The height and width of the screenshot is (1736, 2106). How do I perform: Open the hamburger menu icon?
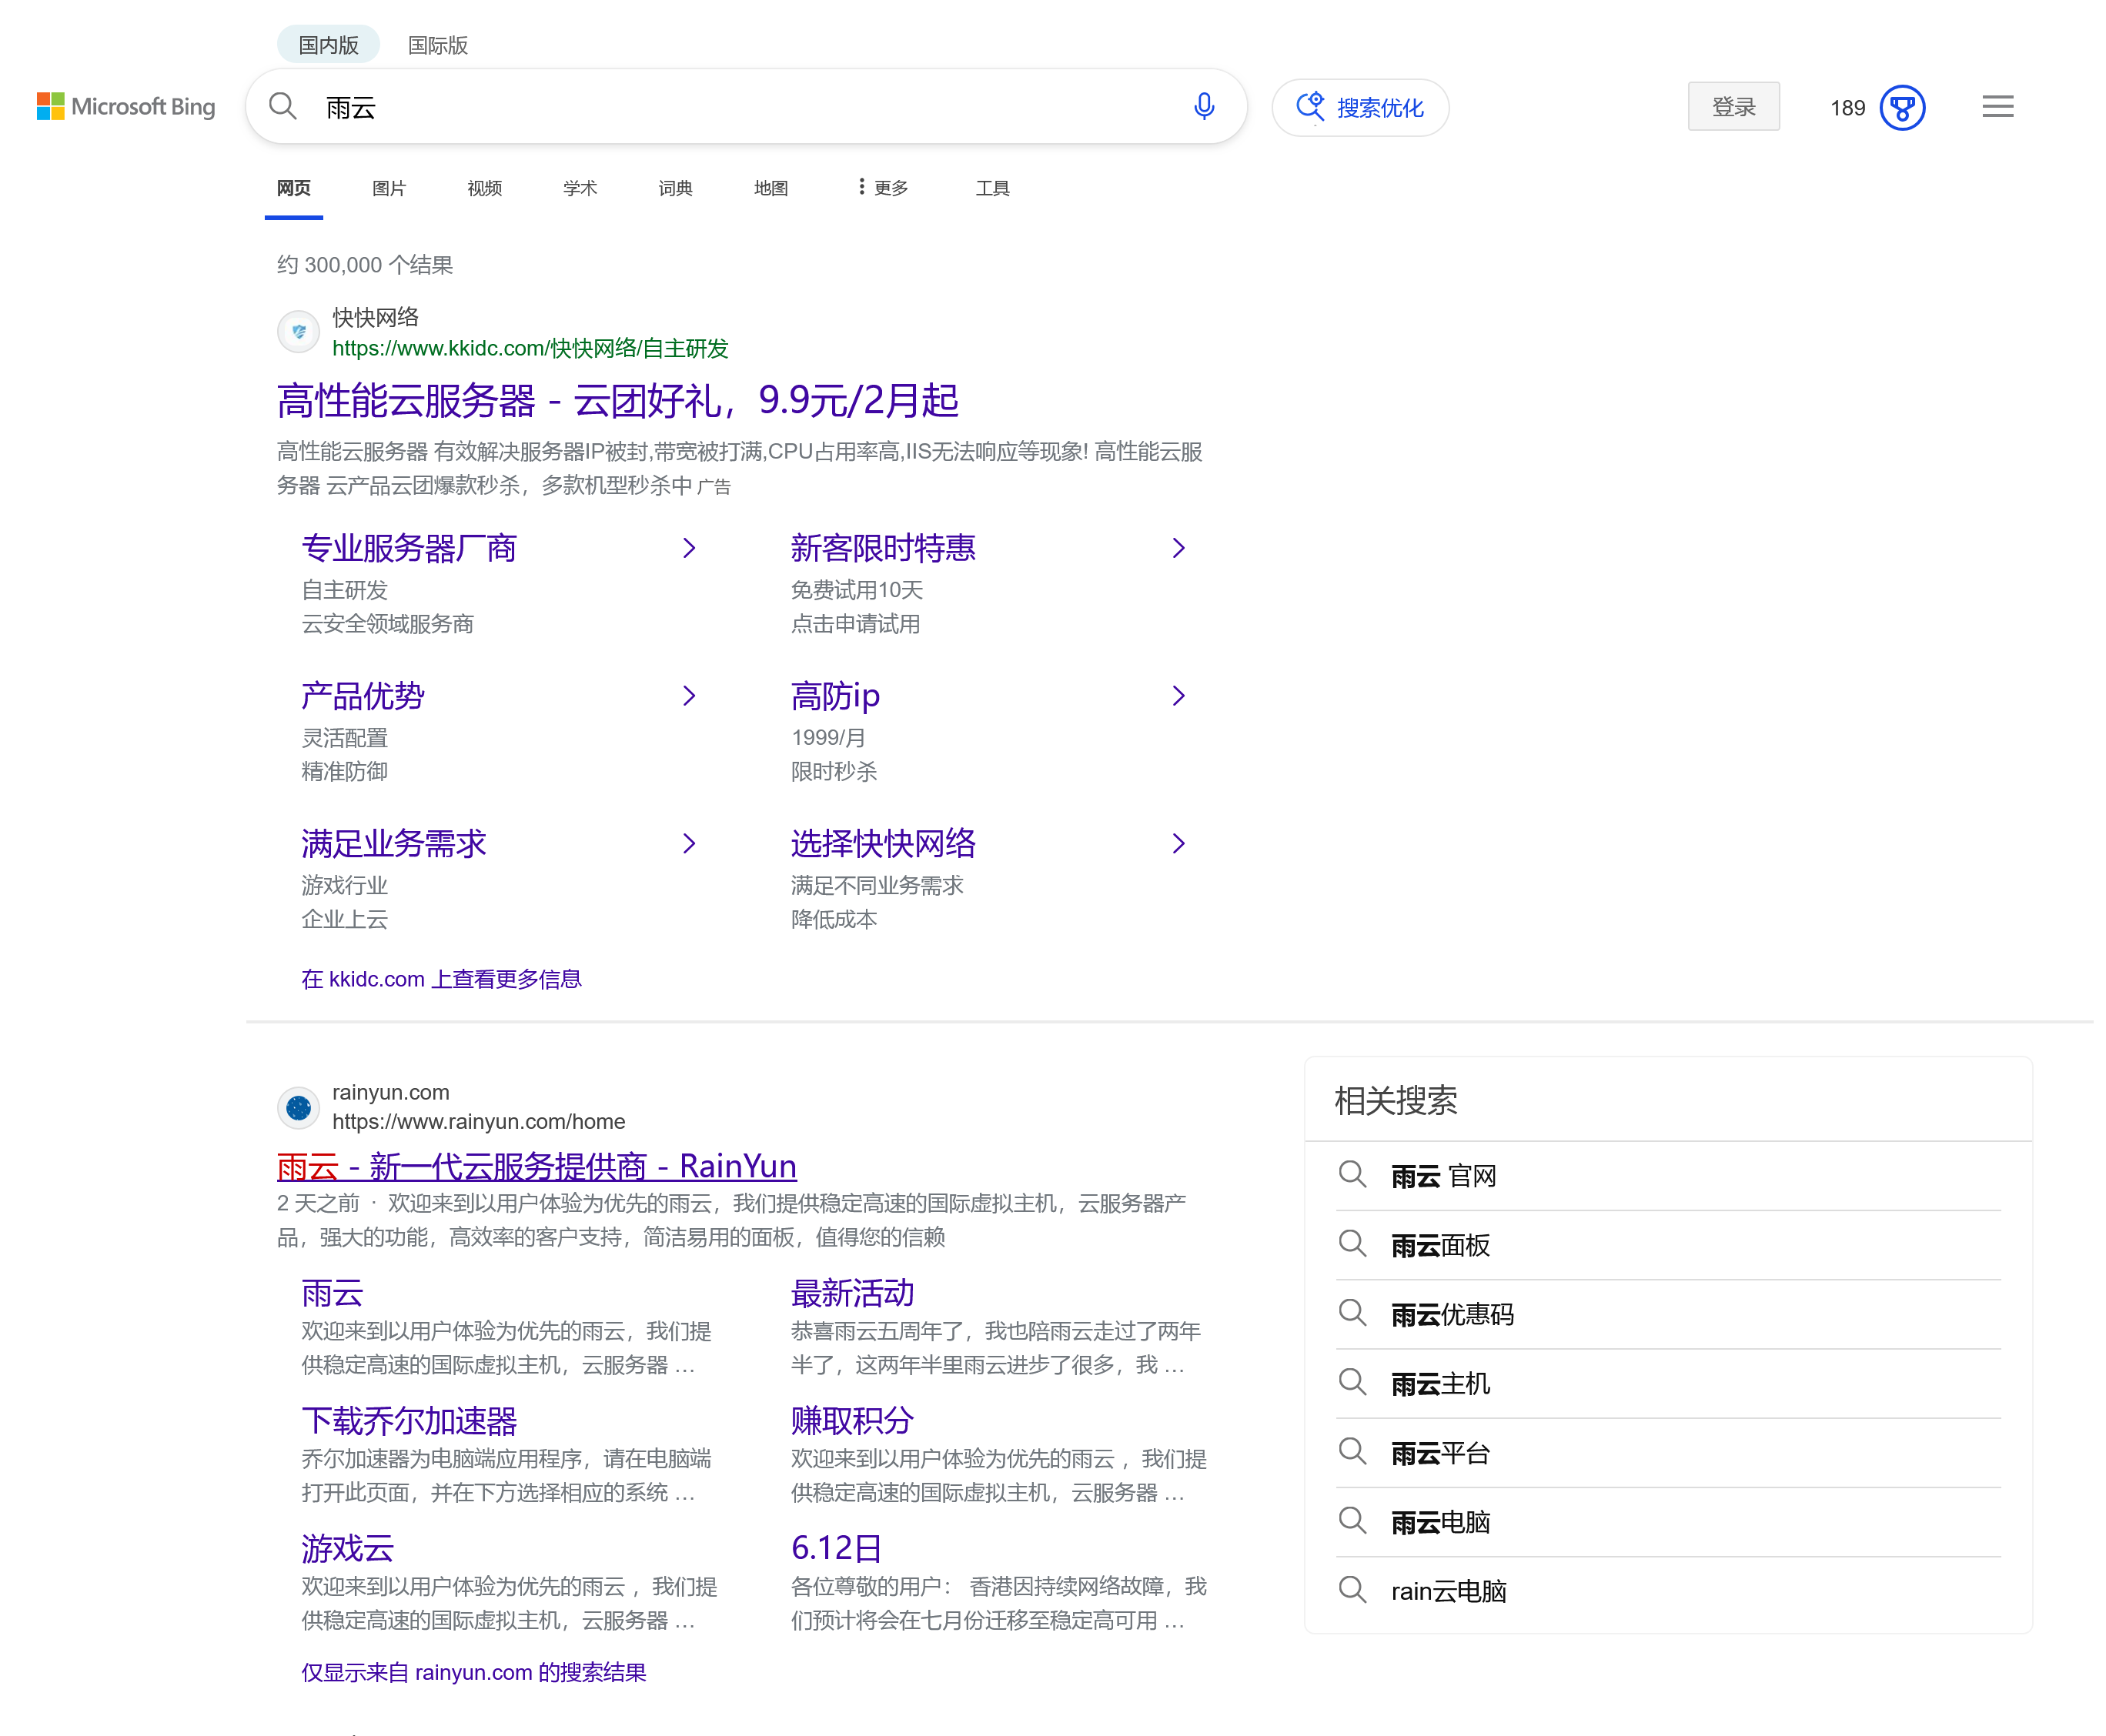coord(1997,106)
